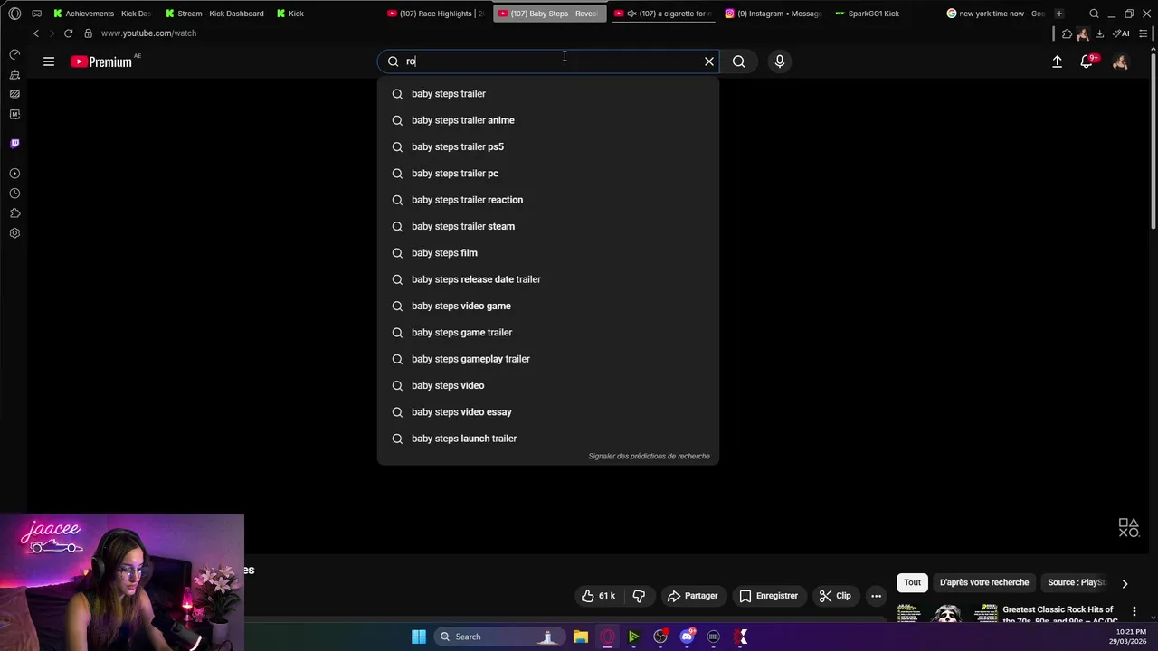
Task: Open Greatest Classic Rock Hits thumbnail
Action: pos(947,614)
